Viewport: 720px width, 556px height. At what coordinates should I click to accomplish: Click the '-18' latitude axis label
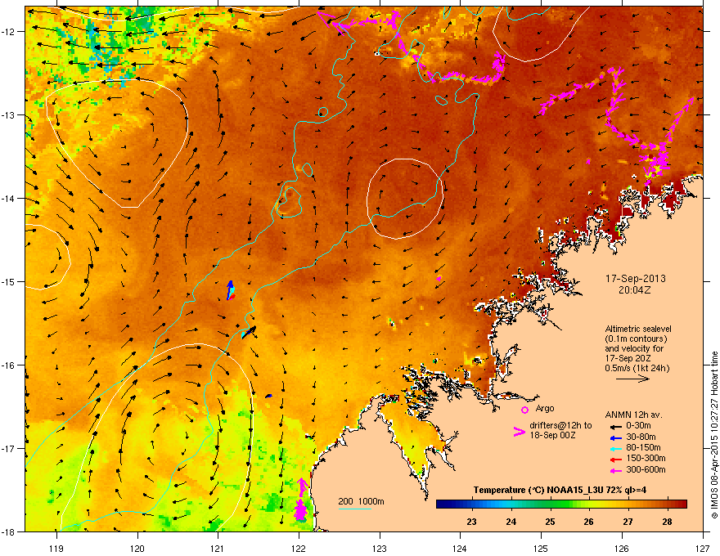coord(9,531)
